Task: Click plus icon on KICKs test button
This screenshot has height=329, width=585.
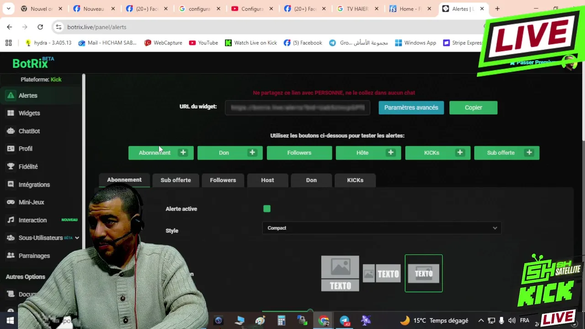Action: pos(460,153)
